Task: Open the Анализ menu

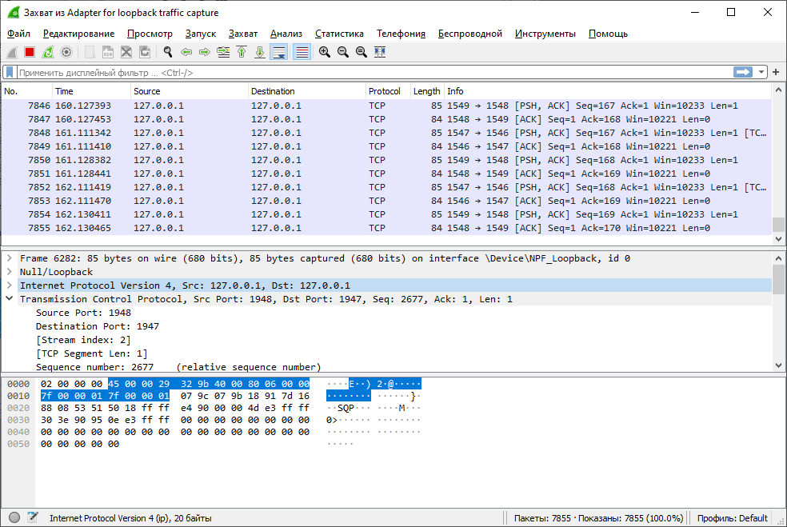Action: 286,34
